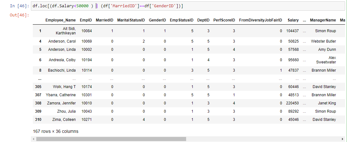Click EmpID value 10010
The width and height of the screenshot is (347, 142).
point(86,103)
